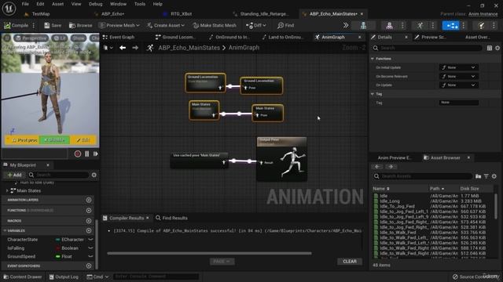Open the Compile options menu dots
This screenshot has height=282, width=503.
[x=34, y=25]
